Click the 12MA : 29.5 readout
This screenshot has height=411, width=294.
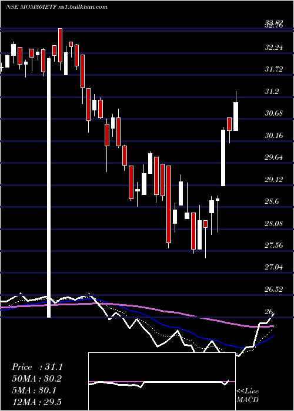37,402
